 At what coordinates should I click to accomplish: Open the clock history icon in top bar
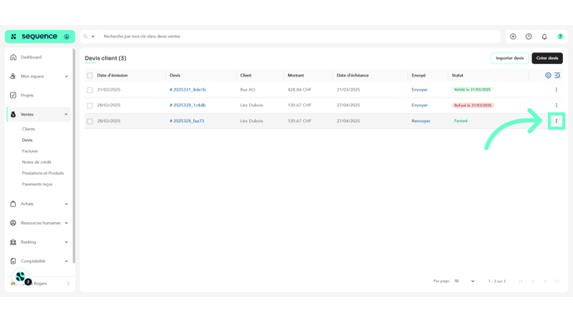(529, 37)
